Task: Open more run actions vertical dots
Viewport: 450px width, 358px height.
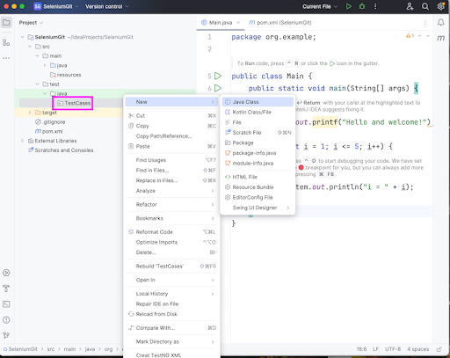Action: 375,6
